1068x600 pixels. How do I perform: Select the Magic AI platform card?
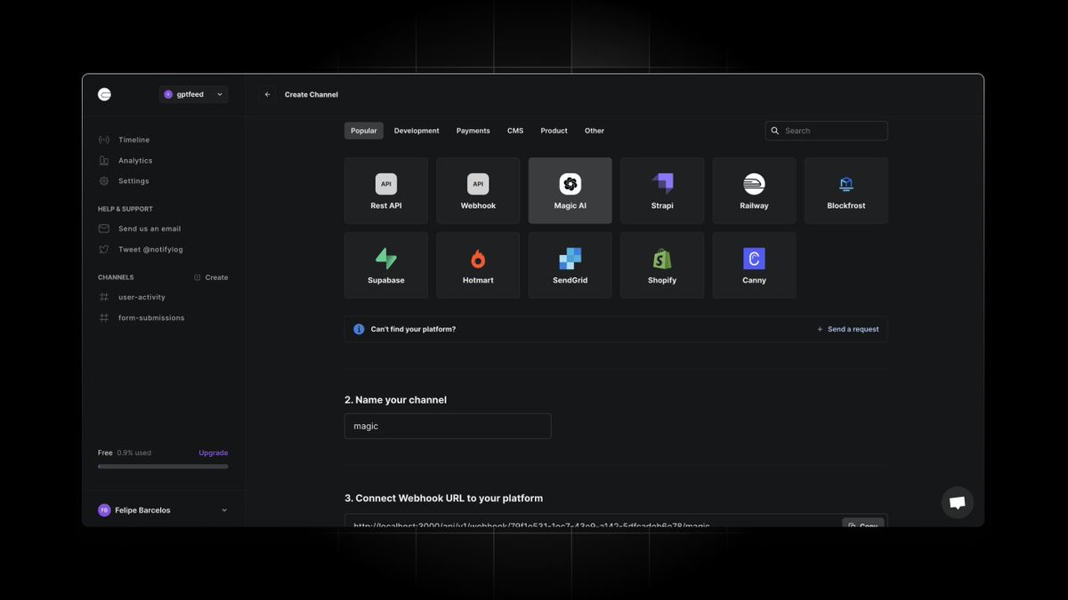click(x=570, y=190)
